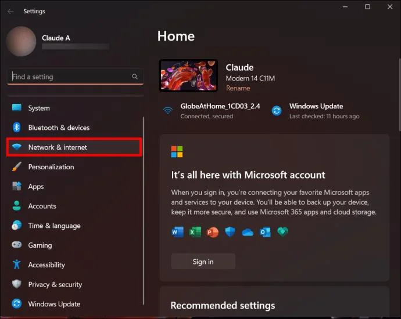
Task: Minimize the Settings window
Action: 345,6
